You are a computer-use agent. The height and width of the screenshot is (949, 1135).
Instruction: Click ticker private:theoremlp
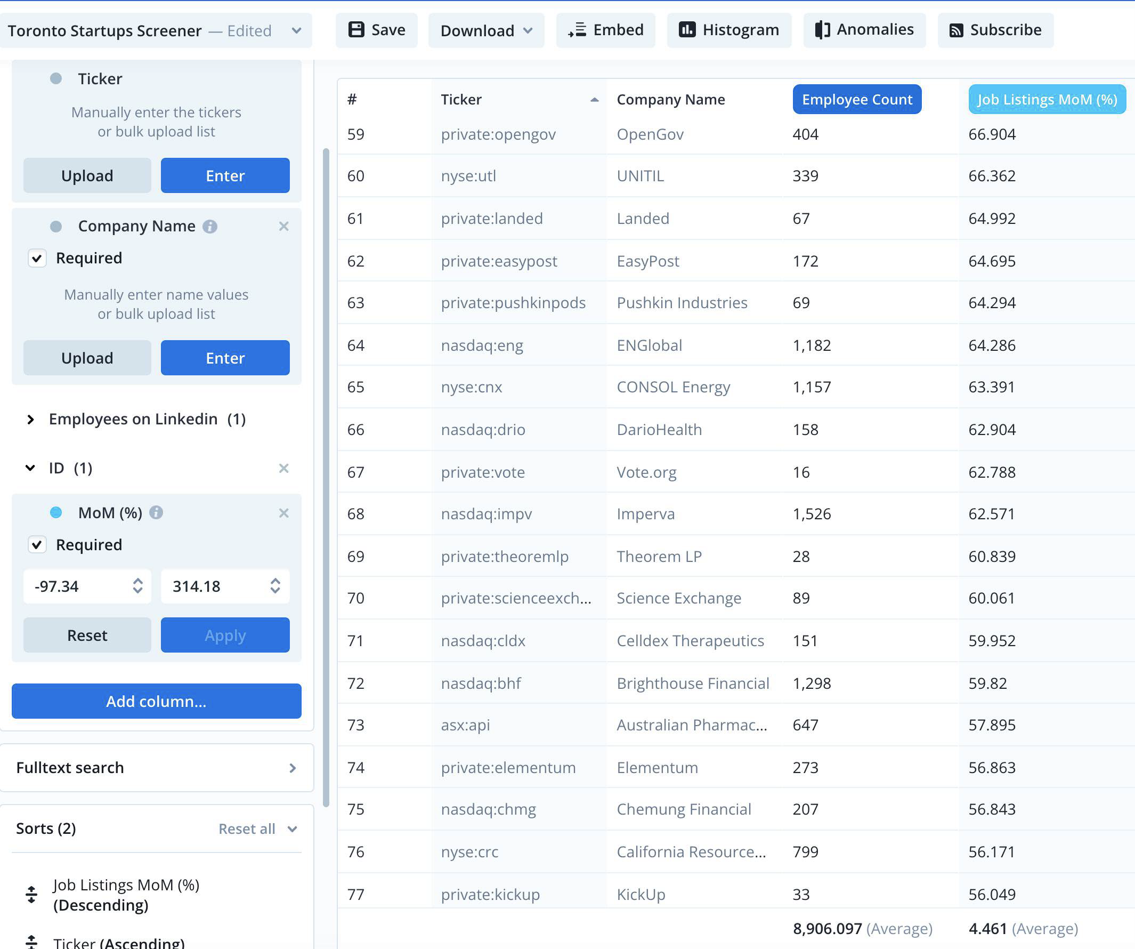pyautogui.click(x=505, y=557)
